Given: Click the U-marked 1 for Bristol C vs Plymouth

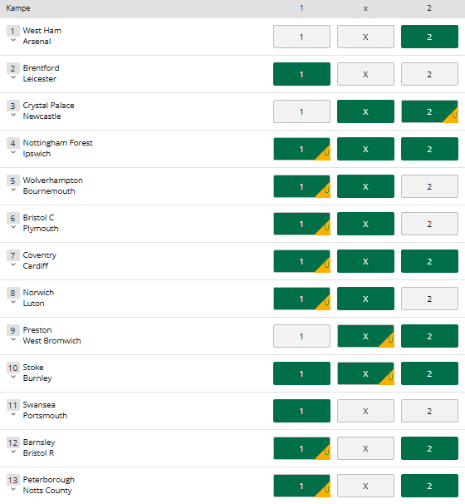Looking at the screenshot, I should [x=301, y=224].
